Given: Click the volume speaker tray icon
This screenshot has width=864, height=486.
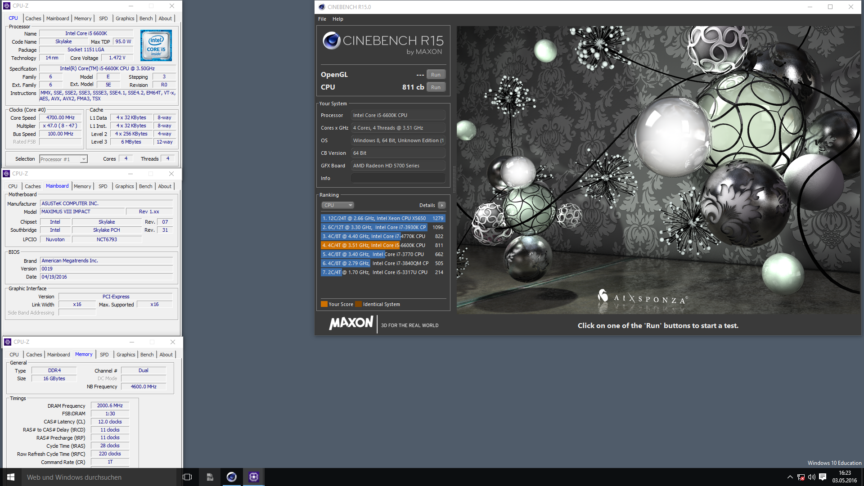Looking at the screenshot, I should 812,477.
